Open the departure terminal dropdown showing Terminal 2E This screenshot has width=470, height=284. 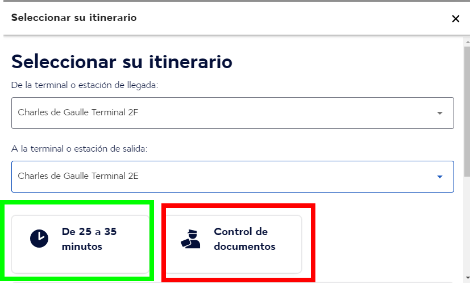232,177
